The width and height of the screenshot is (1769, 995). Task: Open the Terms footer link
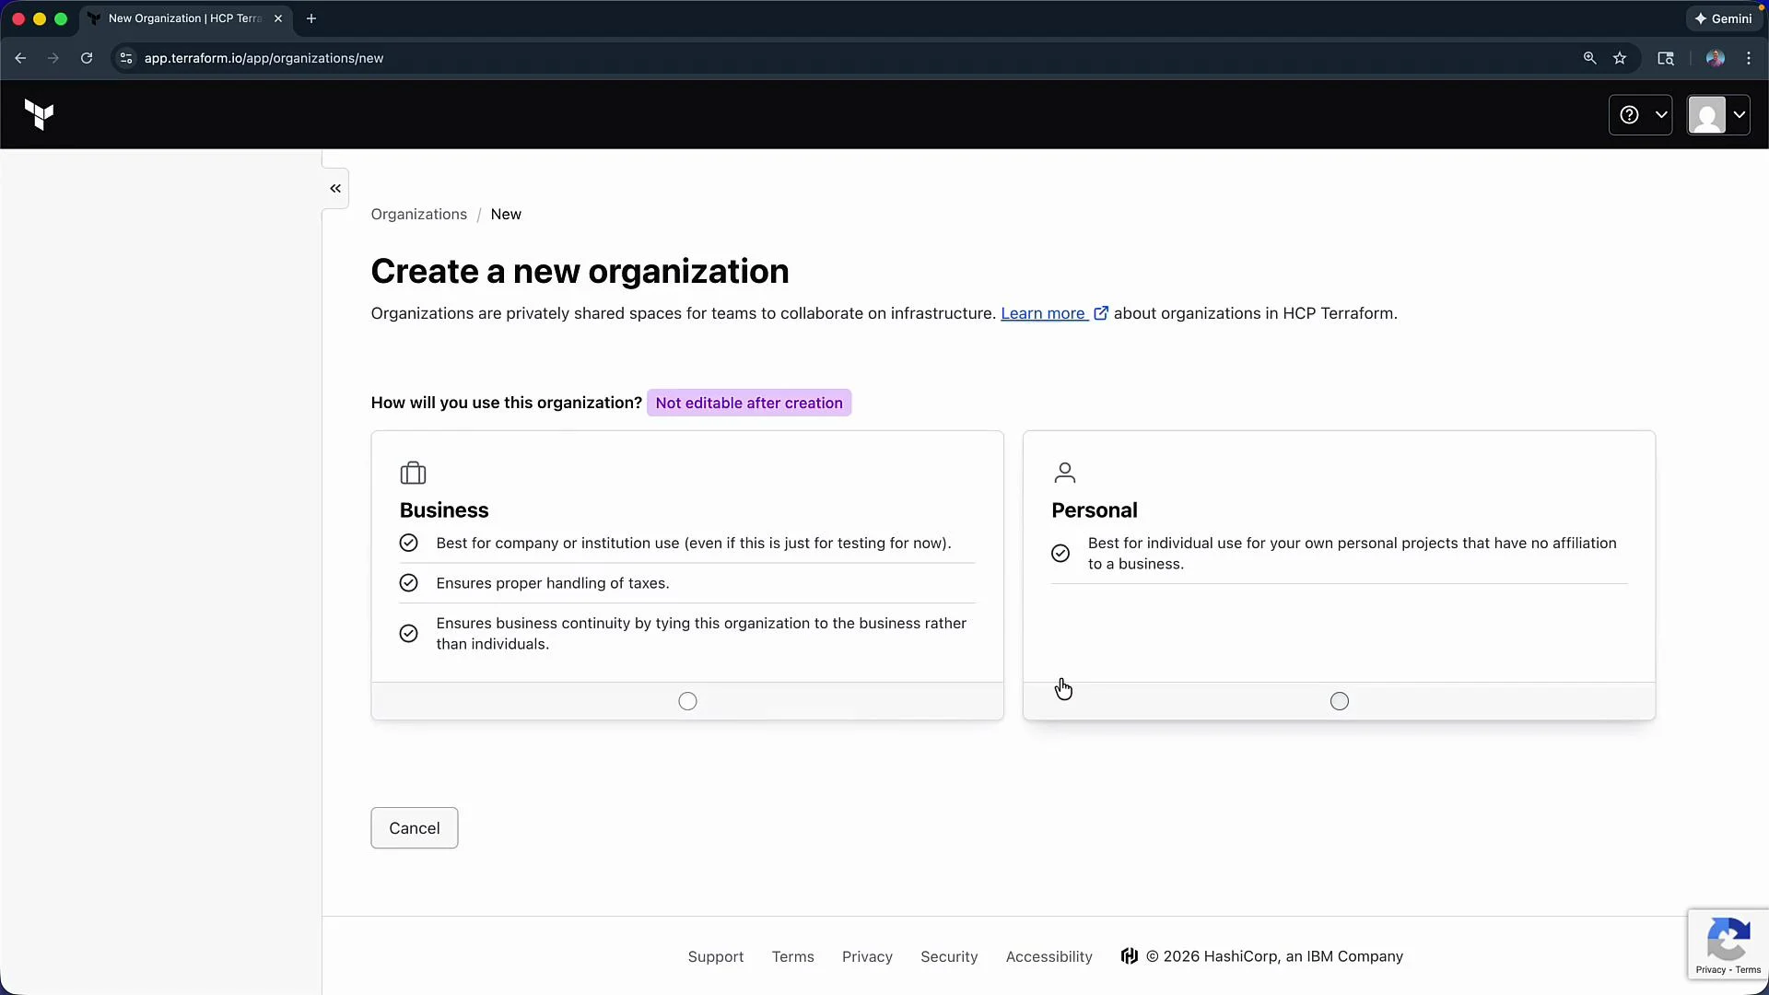(x=792, y=956)
